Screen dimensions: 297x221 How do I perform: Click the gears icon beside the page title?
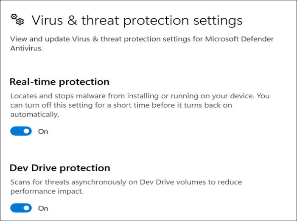[x=17, y=20]
